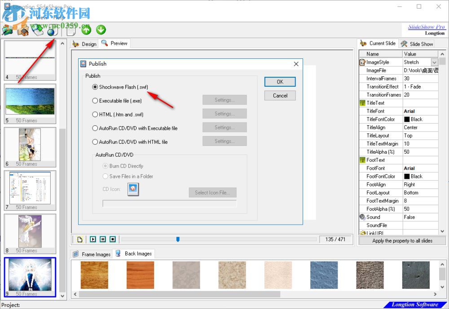Open a project using the folder toolbar icon
The height and width of the screenshot is (309, 449).
click(23, 30)
